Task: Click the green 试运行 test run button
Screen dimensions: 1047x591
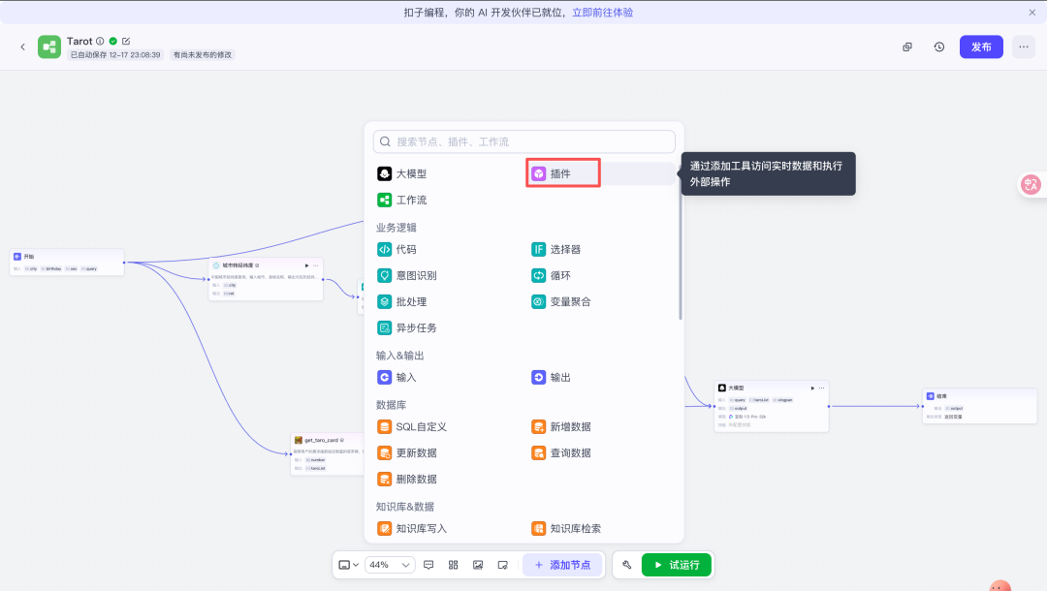Action: pyautogui.click(x=677, y=565)
